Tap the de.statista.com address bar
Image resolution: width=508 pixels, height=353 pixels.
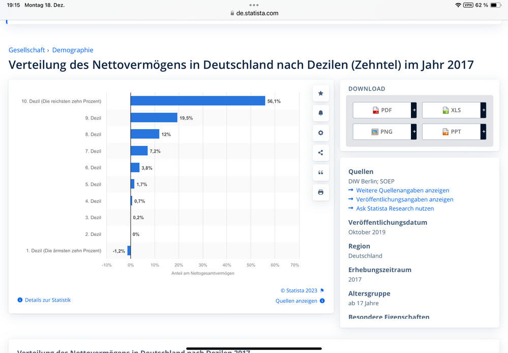[x=254, y=13]
